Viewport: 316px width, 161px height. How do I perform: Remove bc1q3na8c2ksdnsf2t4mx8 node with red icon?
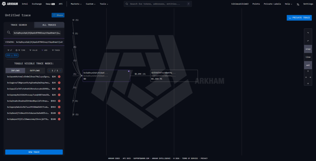[59, 101]
